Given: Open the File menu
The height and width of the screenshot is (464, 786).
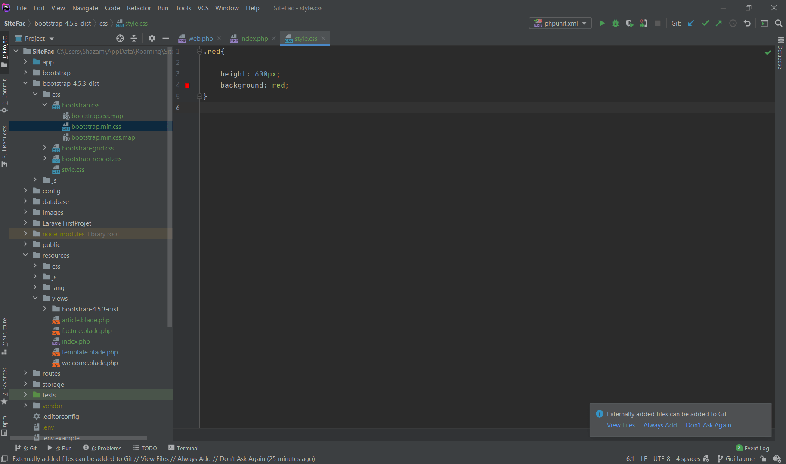Looking at the screenshot, I should pos(22,8).
